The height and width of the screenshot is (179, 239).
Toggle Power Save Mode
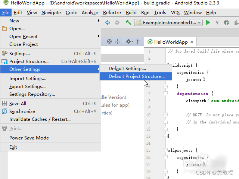click(x=51, y=138)
